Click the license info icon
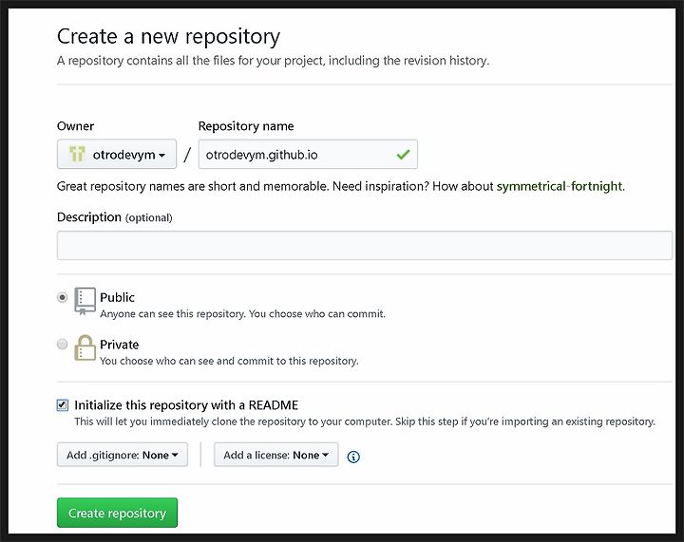Image resolution: width=684 pixels, height=542 pixels. pos(352,457)
